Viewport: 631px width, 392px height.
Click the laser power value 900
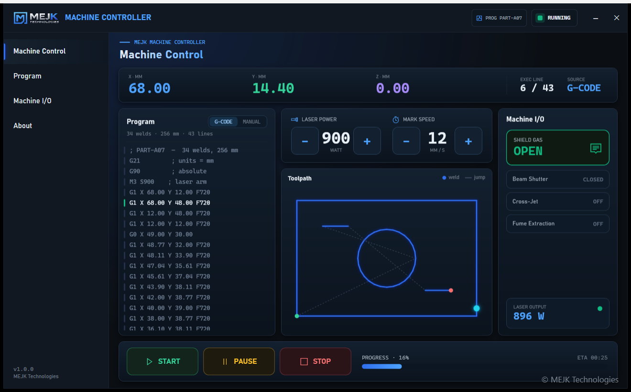click(x=336, y=138)
